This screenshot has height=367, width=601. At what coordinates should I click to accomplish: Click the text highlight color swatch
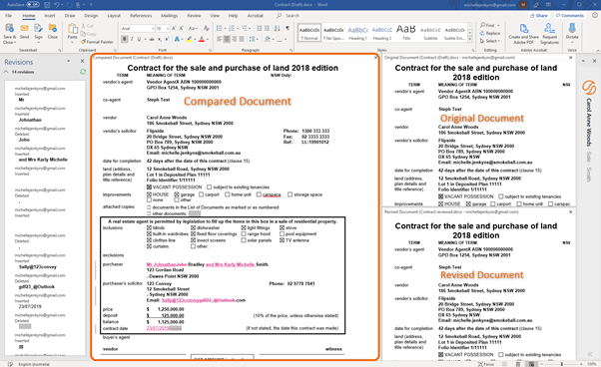[x=190, y=39]
